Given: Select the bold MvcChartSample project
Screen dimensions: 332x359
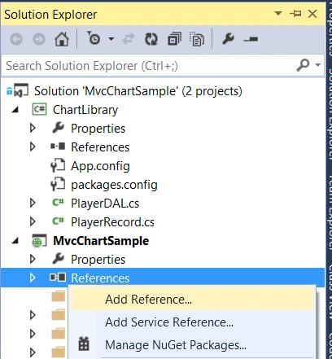Looking at the screenshot, I should [x=101, y=241].
